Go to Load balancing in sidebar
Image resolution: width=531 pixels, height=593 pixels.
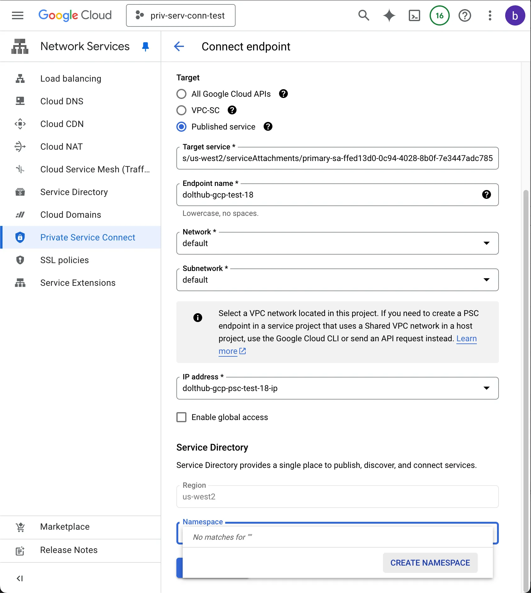(x=71, y=79)
